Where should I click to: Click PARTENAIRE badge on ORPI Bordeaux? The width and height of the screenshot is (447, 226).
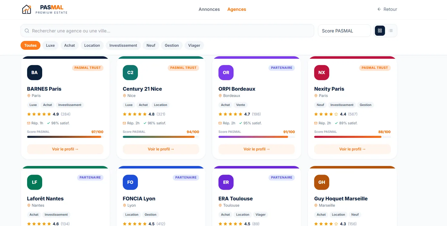pyautogui.click(x=282, y=68)
